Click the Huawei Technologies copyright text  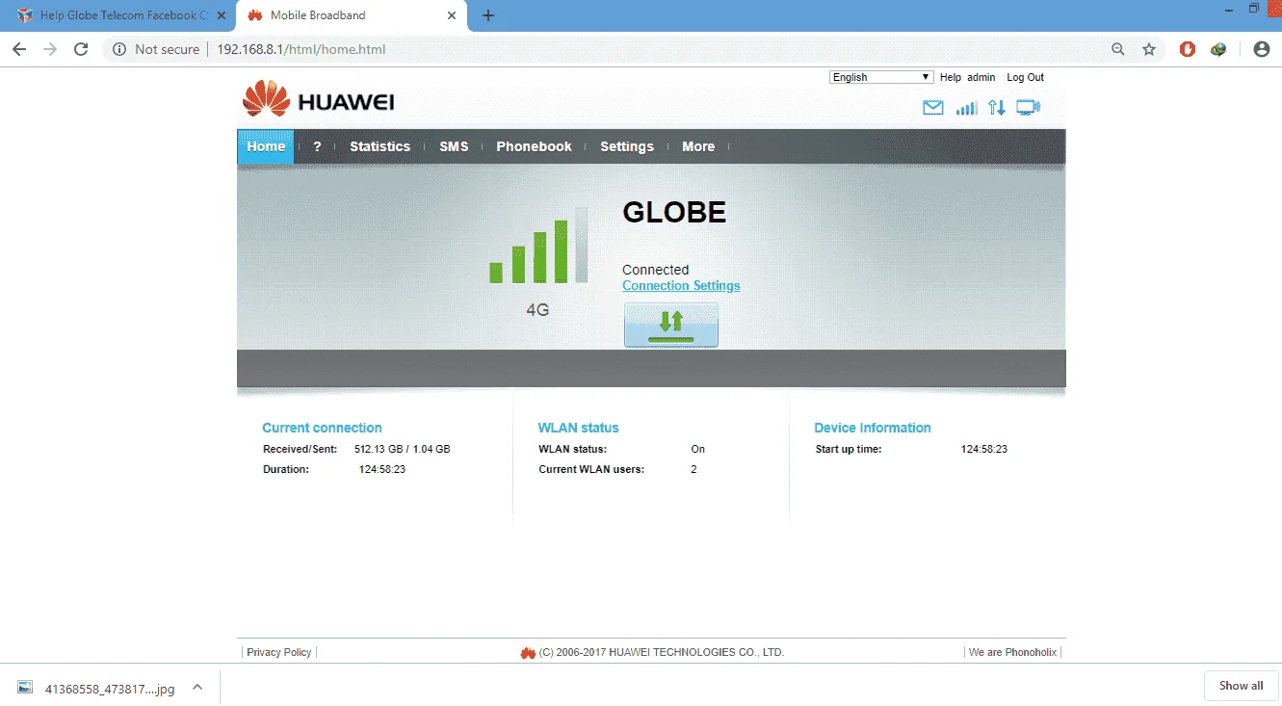663,652
